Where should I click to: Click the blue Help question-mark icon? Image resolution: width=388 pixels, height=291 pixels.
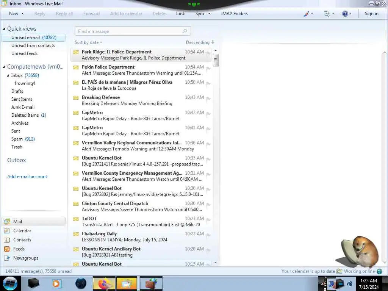click(345, 14)
